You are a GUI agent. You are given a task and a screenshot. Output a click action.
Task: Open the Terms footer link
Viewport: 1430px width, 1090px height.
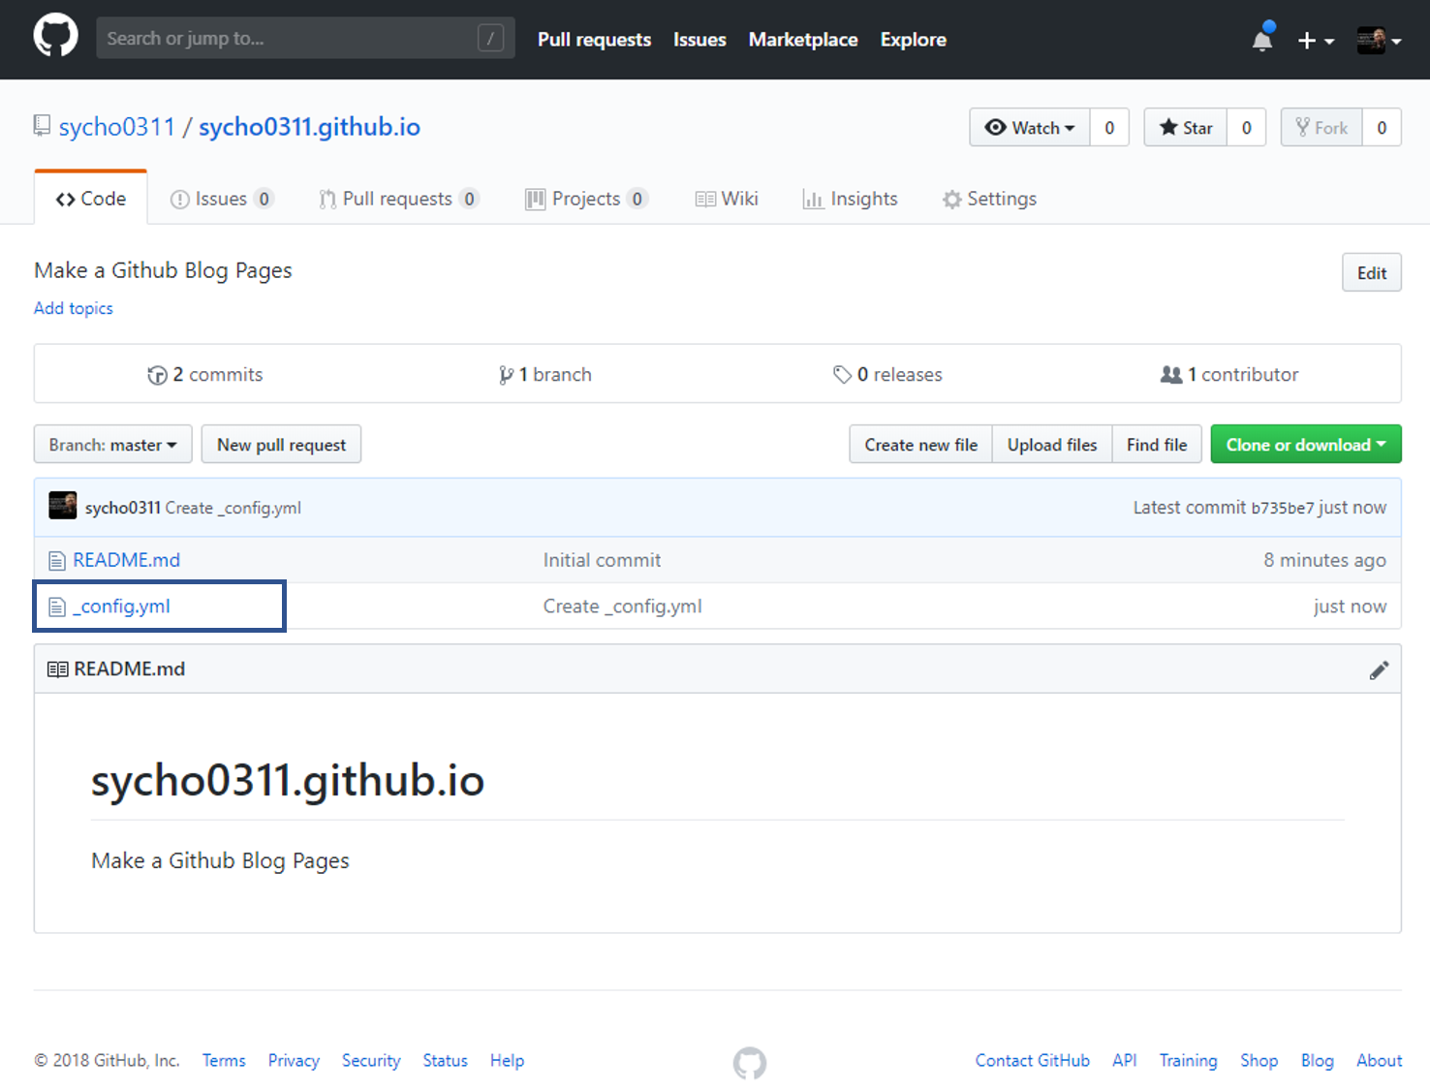(x=224, y=1061)
